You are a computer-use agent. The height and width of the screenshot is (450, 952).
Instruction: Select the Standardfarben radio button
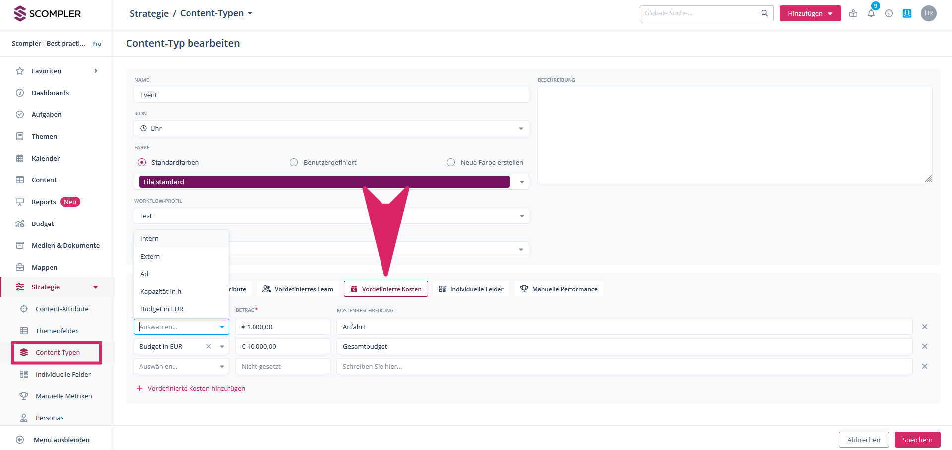point(142,162)
